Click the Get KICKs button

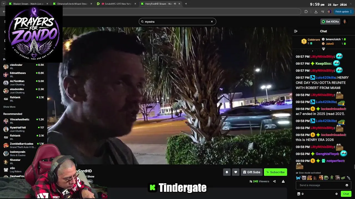click(x=330, y=22)
